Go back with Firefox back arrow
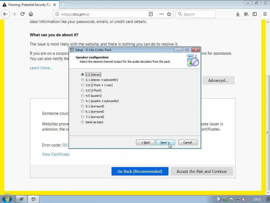Viewport: 270px width, 203px height. pyautogui.click(x=5, y=14)
